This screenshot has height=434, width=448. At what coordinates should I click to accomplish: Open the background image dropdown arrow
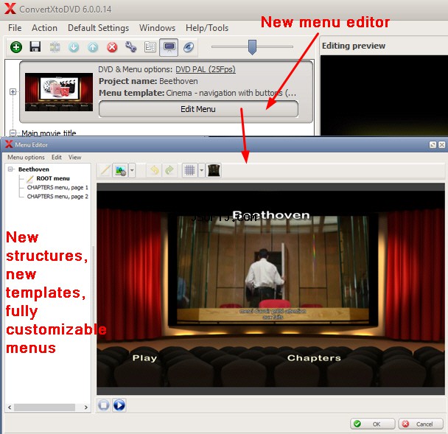[132, 170]
